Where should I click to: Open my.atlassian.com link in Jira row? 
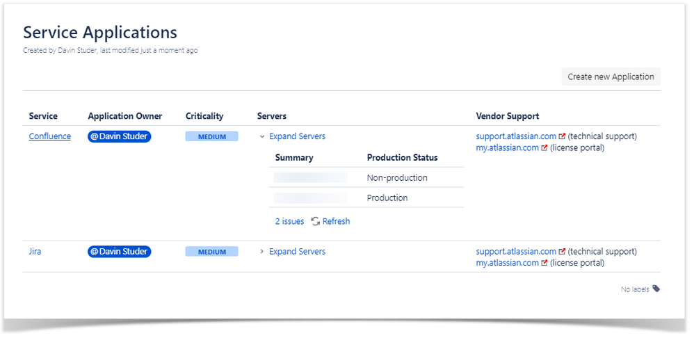[507, 263]
